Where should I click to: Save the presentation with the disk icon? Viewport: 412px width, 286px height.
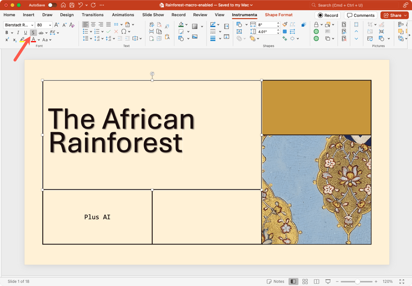pyautogui.click(x=72, y=5)
